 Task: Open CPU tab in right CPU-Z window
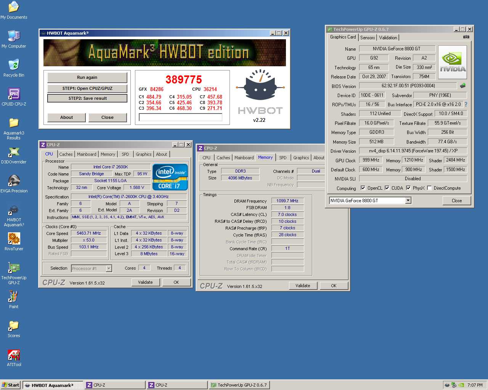[x=207, y=158]
